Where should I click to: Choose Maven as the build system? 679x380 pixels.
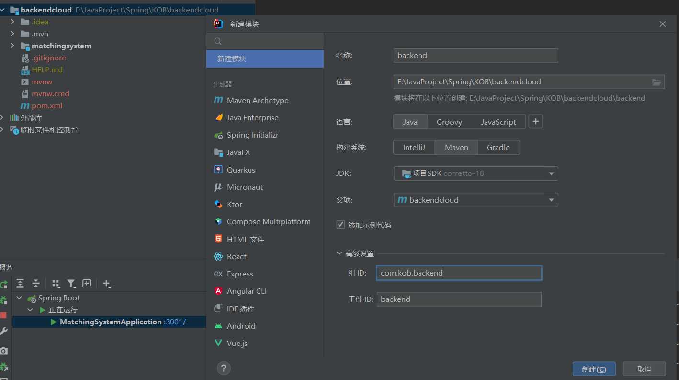pos(456,147)
